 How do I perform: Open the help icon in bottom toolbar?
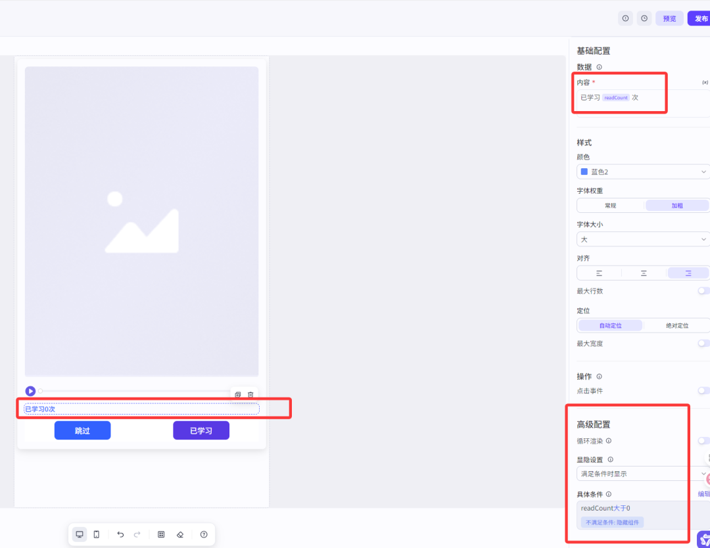(x=204, y=534)
